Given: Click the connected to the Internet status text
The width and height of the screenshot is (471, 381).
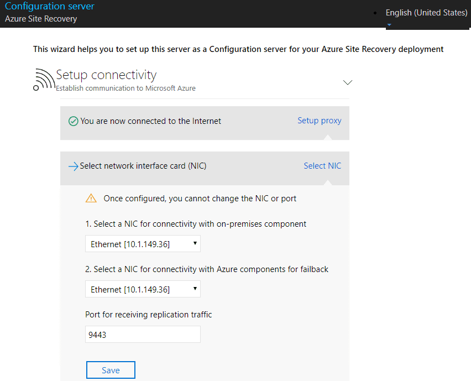Looking at the screenshot, I should [150, 121].
